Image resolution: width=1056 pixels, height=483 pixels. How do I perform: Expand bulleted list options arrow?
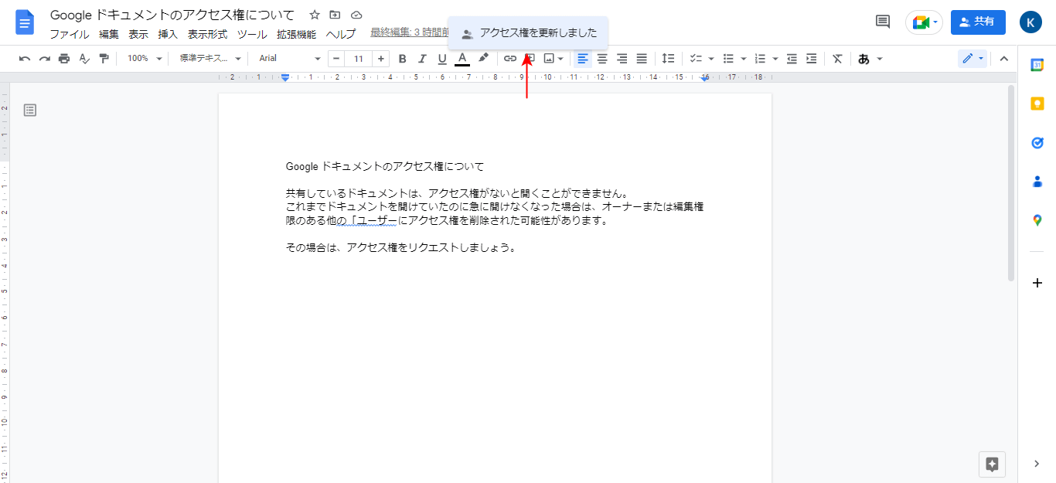coord(743,58)
